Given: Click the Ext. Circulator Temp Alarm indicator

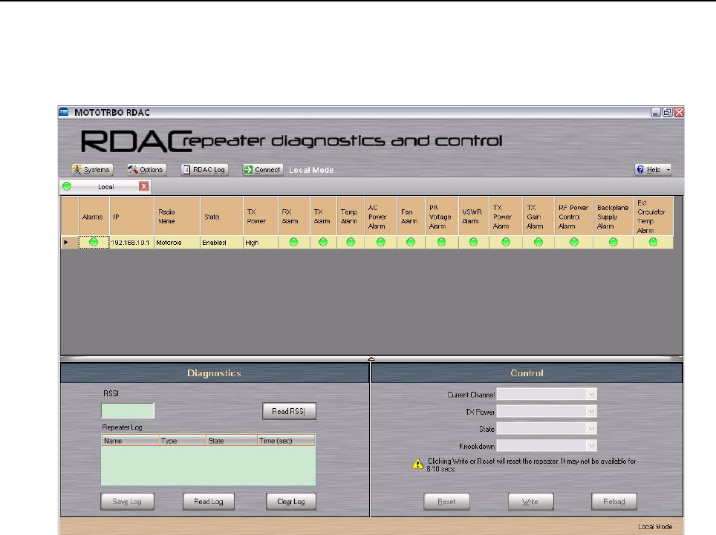Looking at the screenshot, I should point(653,242).
